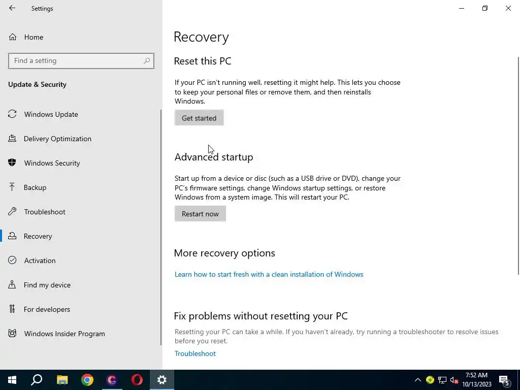Screen dimensions: 520x390
Task: Select the Windows Security shield icon
Action: point(12,163)
